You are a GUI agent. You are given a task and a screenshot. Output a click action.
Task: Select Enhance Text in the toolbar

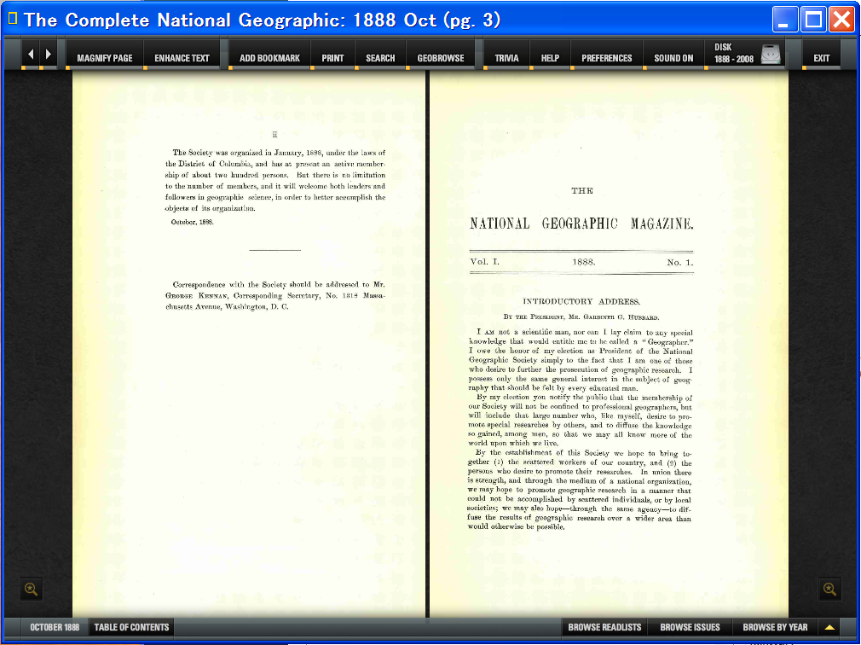(x=182, y=58)
